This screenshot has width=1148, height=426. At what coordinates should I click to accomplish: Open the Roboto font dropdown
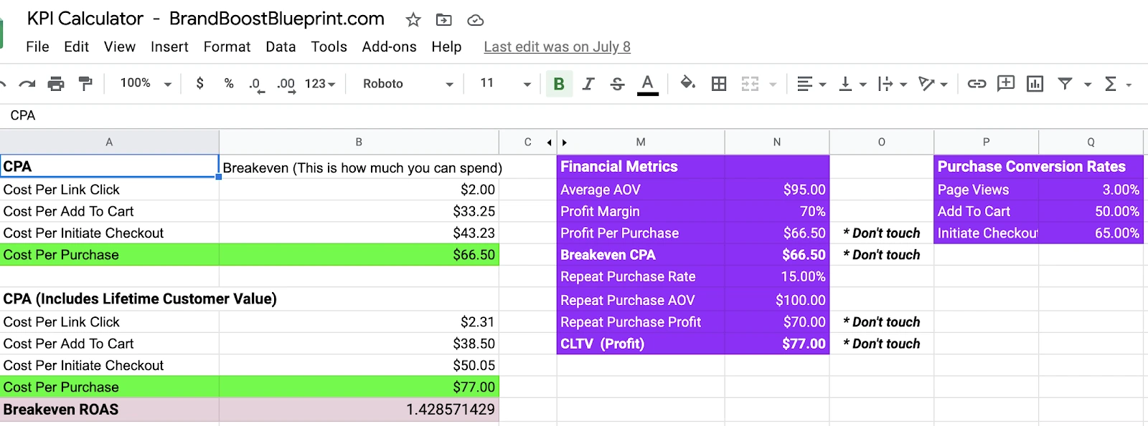(408, 84)
